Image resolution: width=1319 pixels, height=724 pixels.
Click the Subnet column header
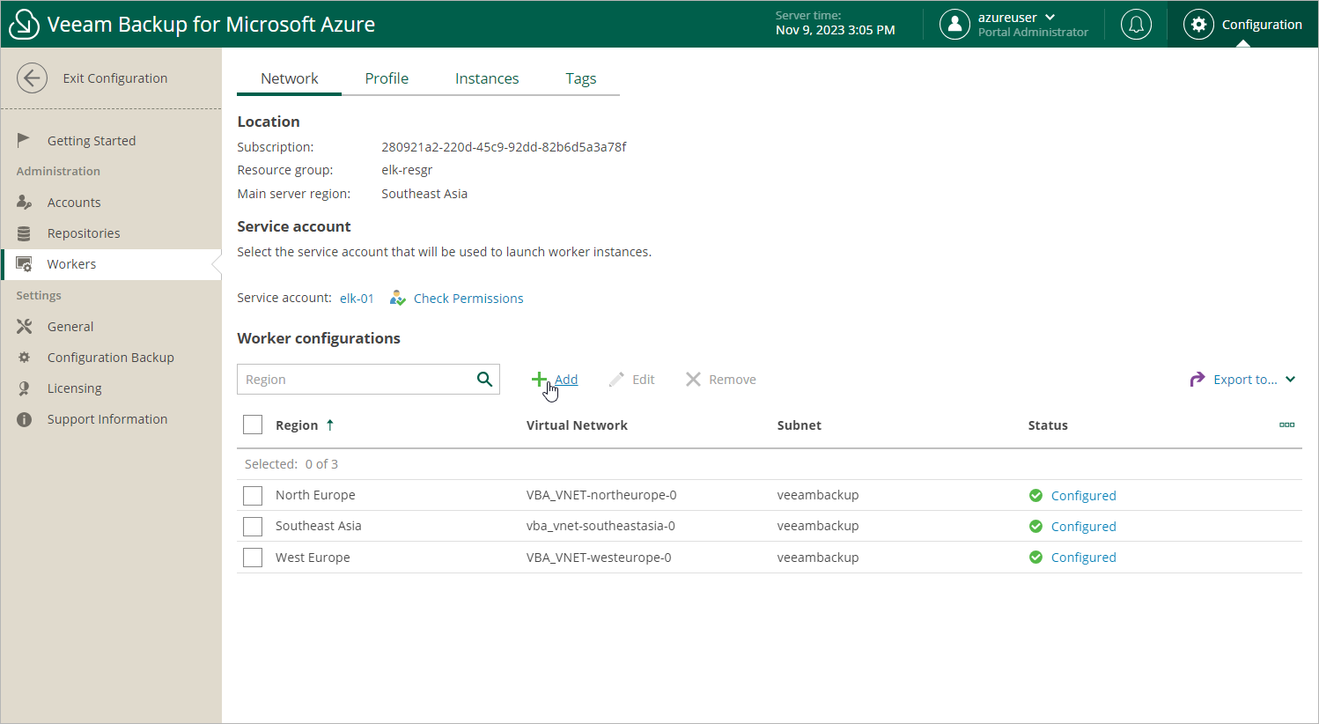[x=800, y=425]
